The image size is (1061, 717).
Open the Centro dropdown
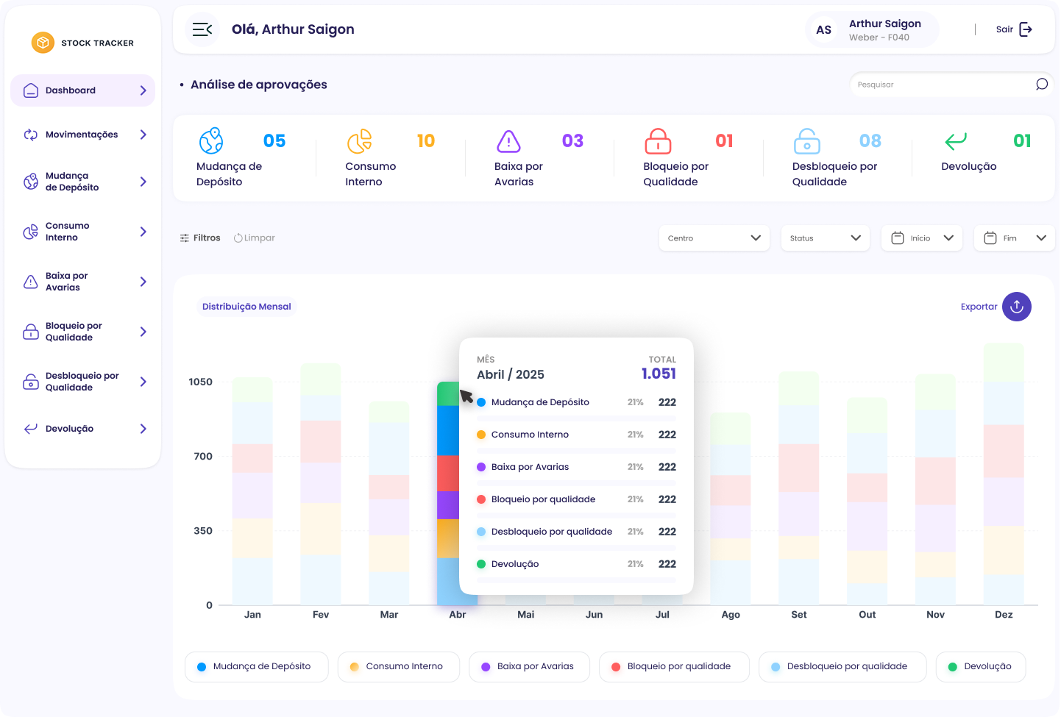tap(714, 238)
